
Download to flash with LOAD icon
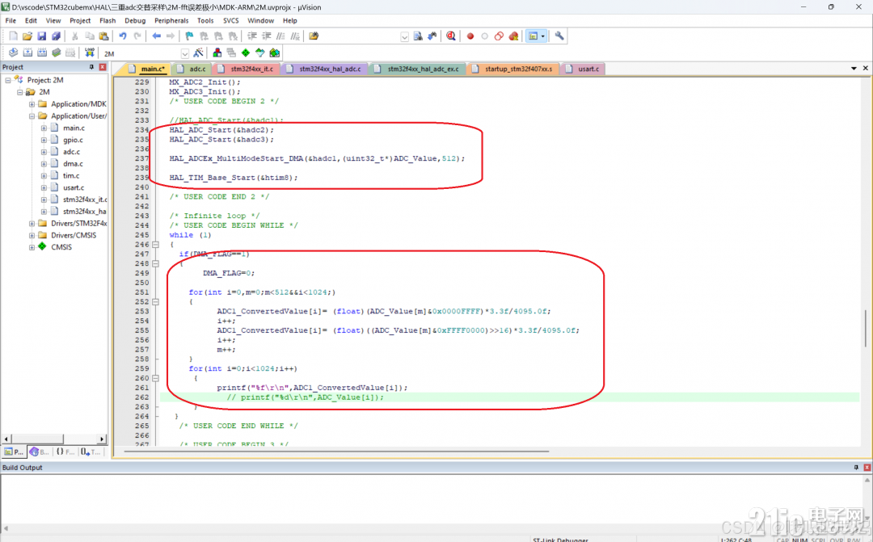[90, 53]
